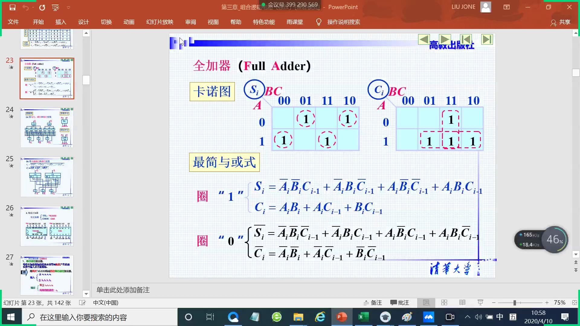The height and width of the screenshot is (326, 580).
Task: Switch to the 插入 ribbon tab
Action: 61,22
